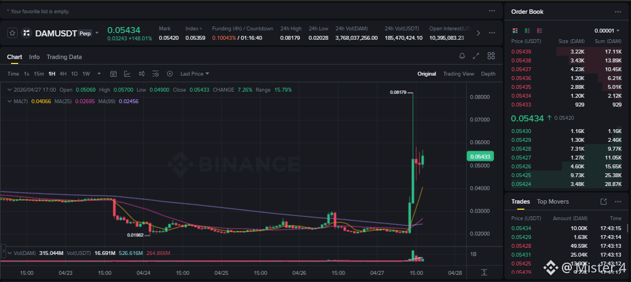Viewport: 631px width, 282px height.
Task: Open the Chart tab
Action: point(14,57)
